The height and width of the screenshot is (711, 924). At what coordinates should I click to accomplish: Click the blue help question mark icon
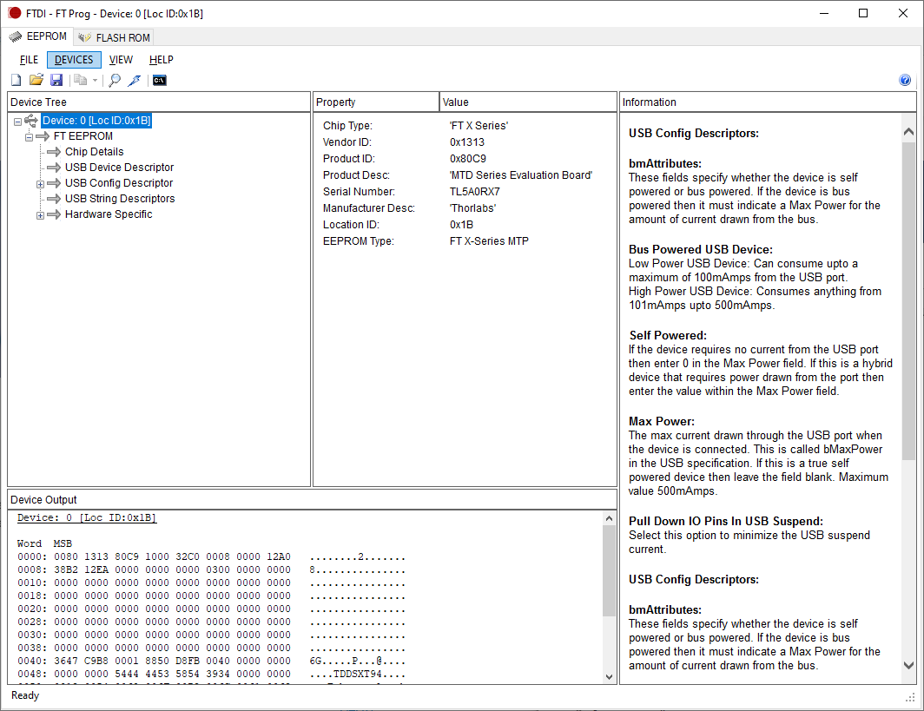click(x=905, y=80)
